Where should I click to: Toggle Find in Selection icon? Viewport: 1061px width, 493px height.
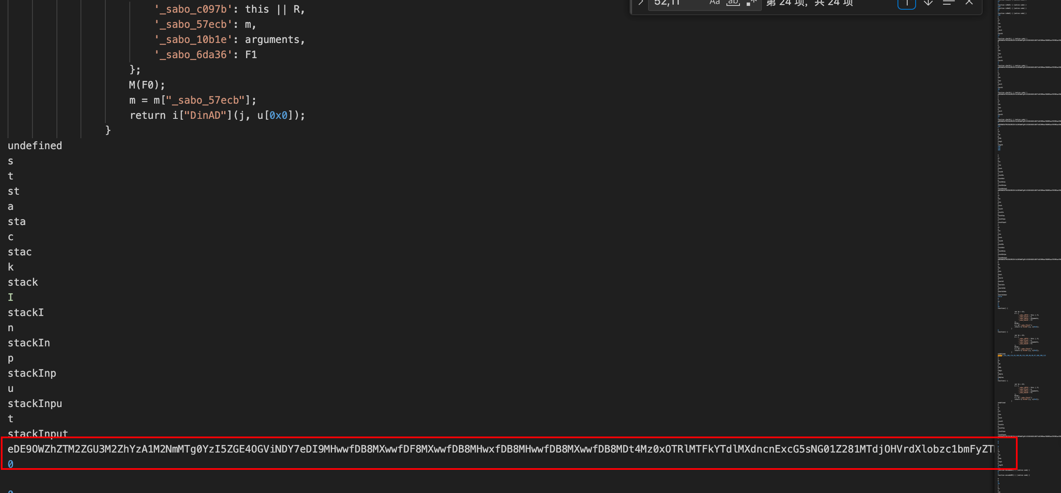pyautogui.click(x=949, y=3)
